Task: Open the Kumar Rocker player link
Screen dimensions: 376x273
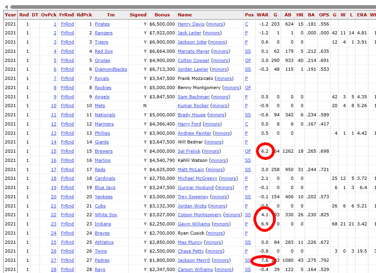Action: click(193, 106)
